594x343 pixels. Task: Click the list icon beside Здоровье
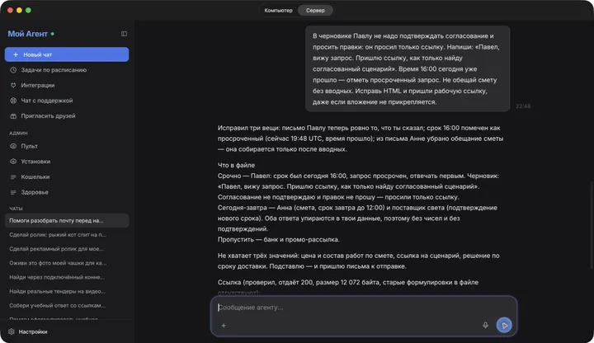pyautogui.click(x=13, y=192)
